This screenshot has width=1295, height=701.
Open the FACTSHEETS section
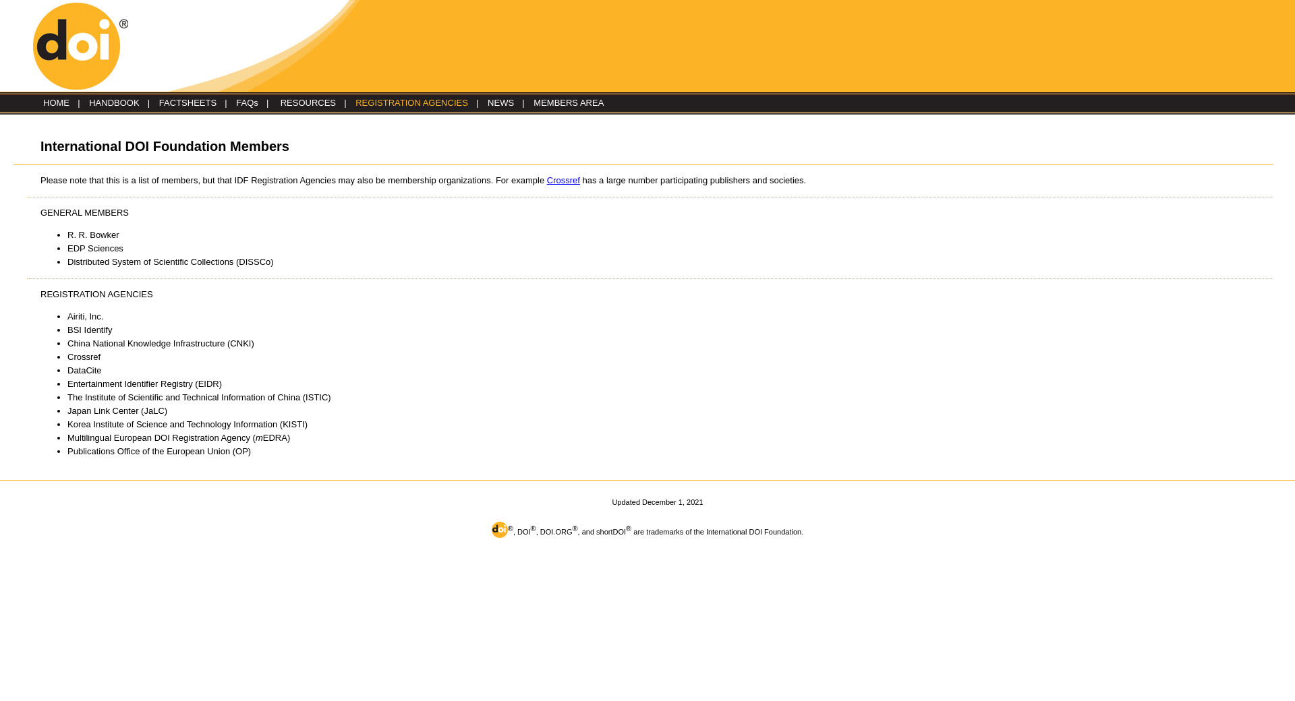tap(188, 103)
